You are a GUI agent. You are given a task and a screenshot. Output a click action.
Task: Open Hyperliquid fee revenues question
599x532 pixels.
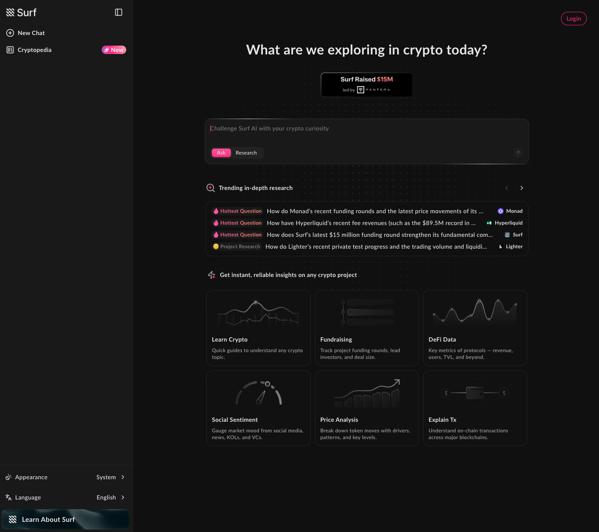[x=371, y=223]
